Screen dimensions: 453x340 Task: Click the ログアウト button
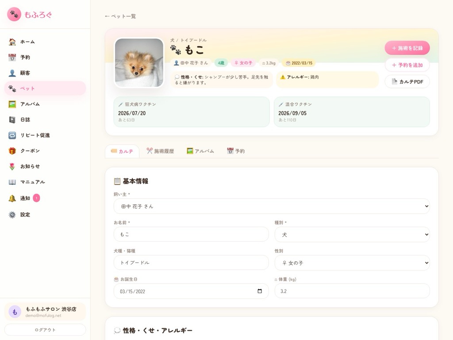click(x=45, y=330)
